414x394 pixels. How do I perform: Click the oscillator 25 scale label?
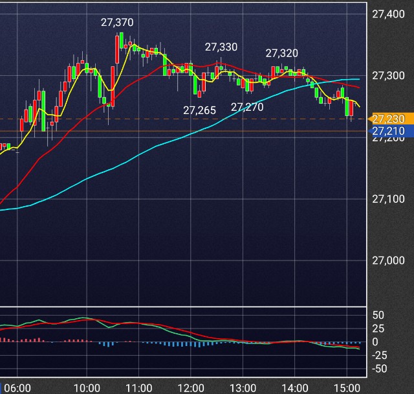378,329
